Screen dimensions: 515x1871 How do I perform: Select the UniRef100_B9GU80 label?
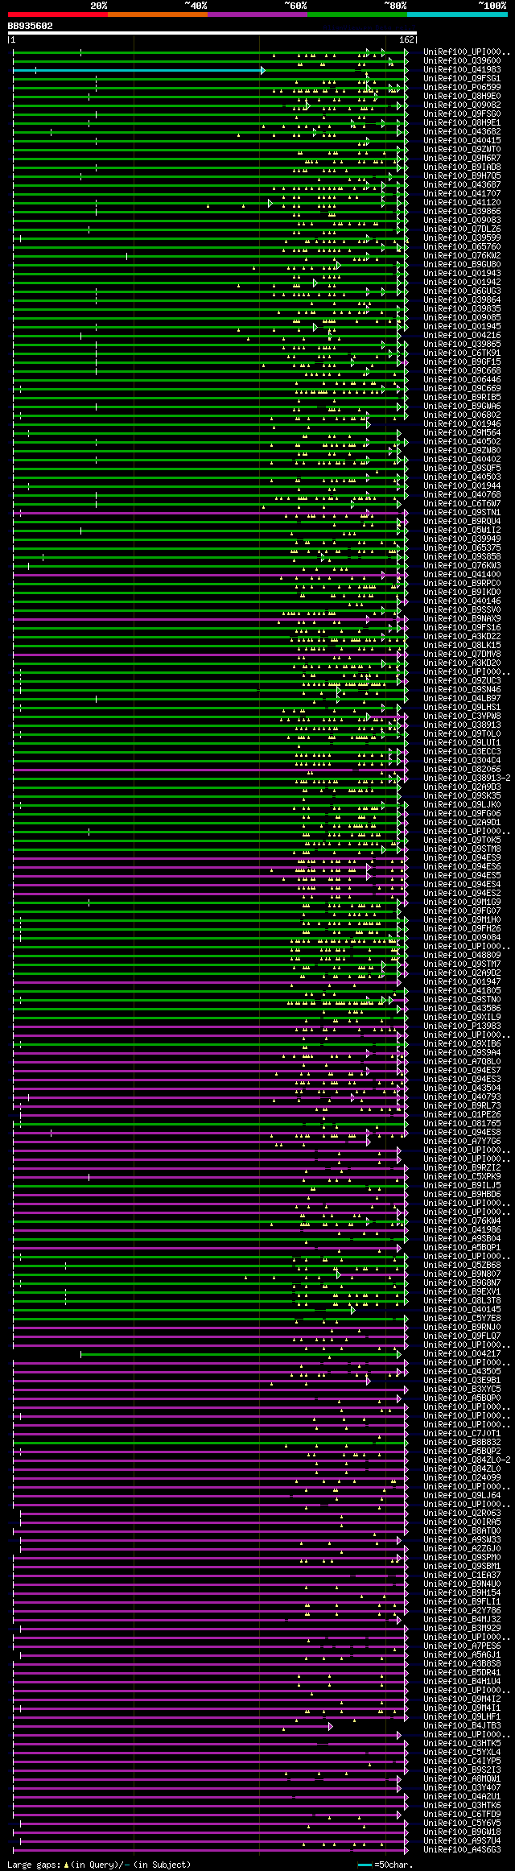[x=462, y=265]
